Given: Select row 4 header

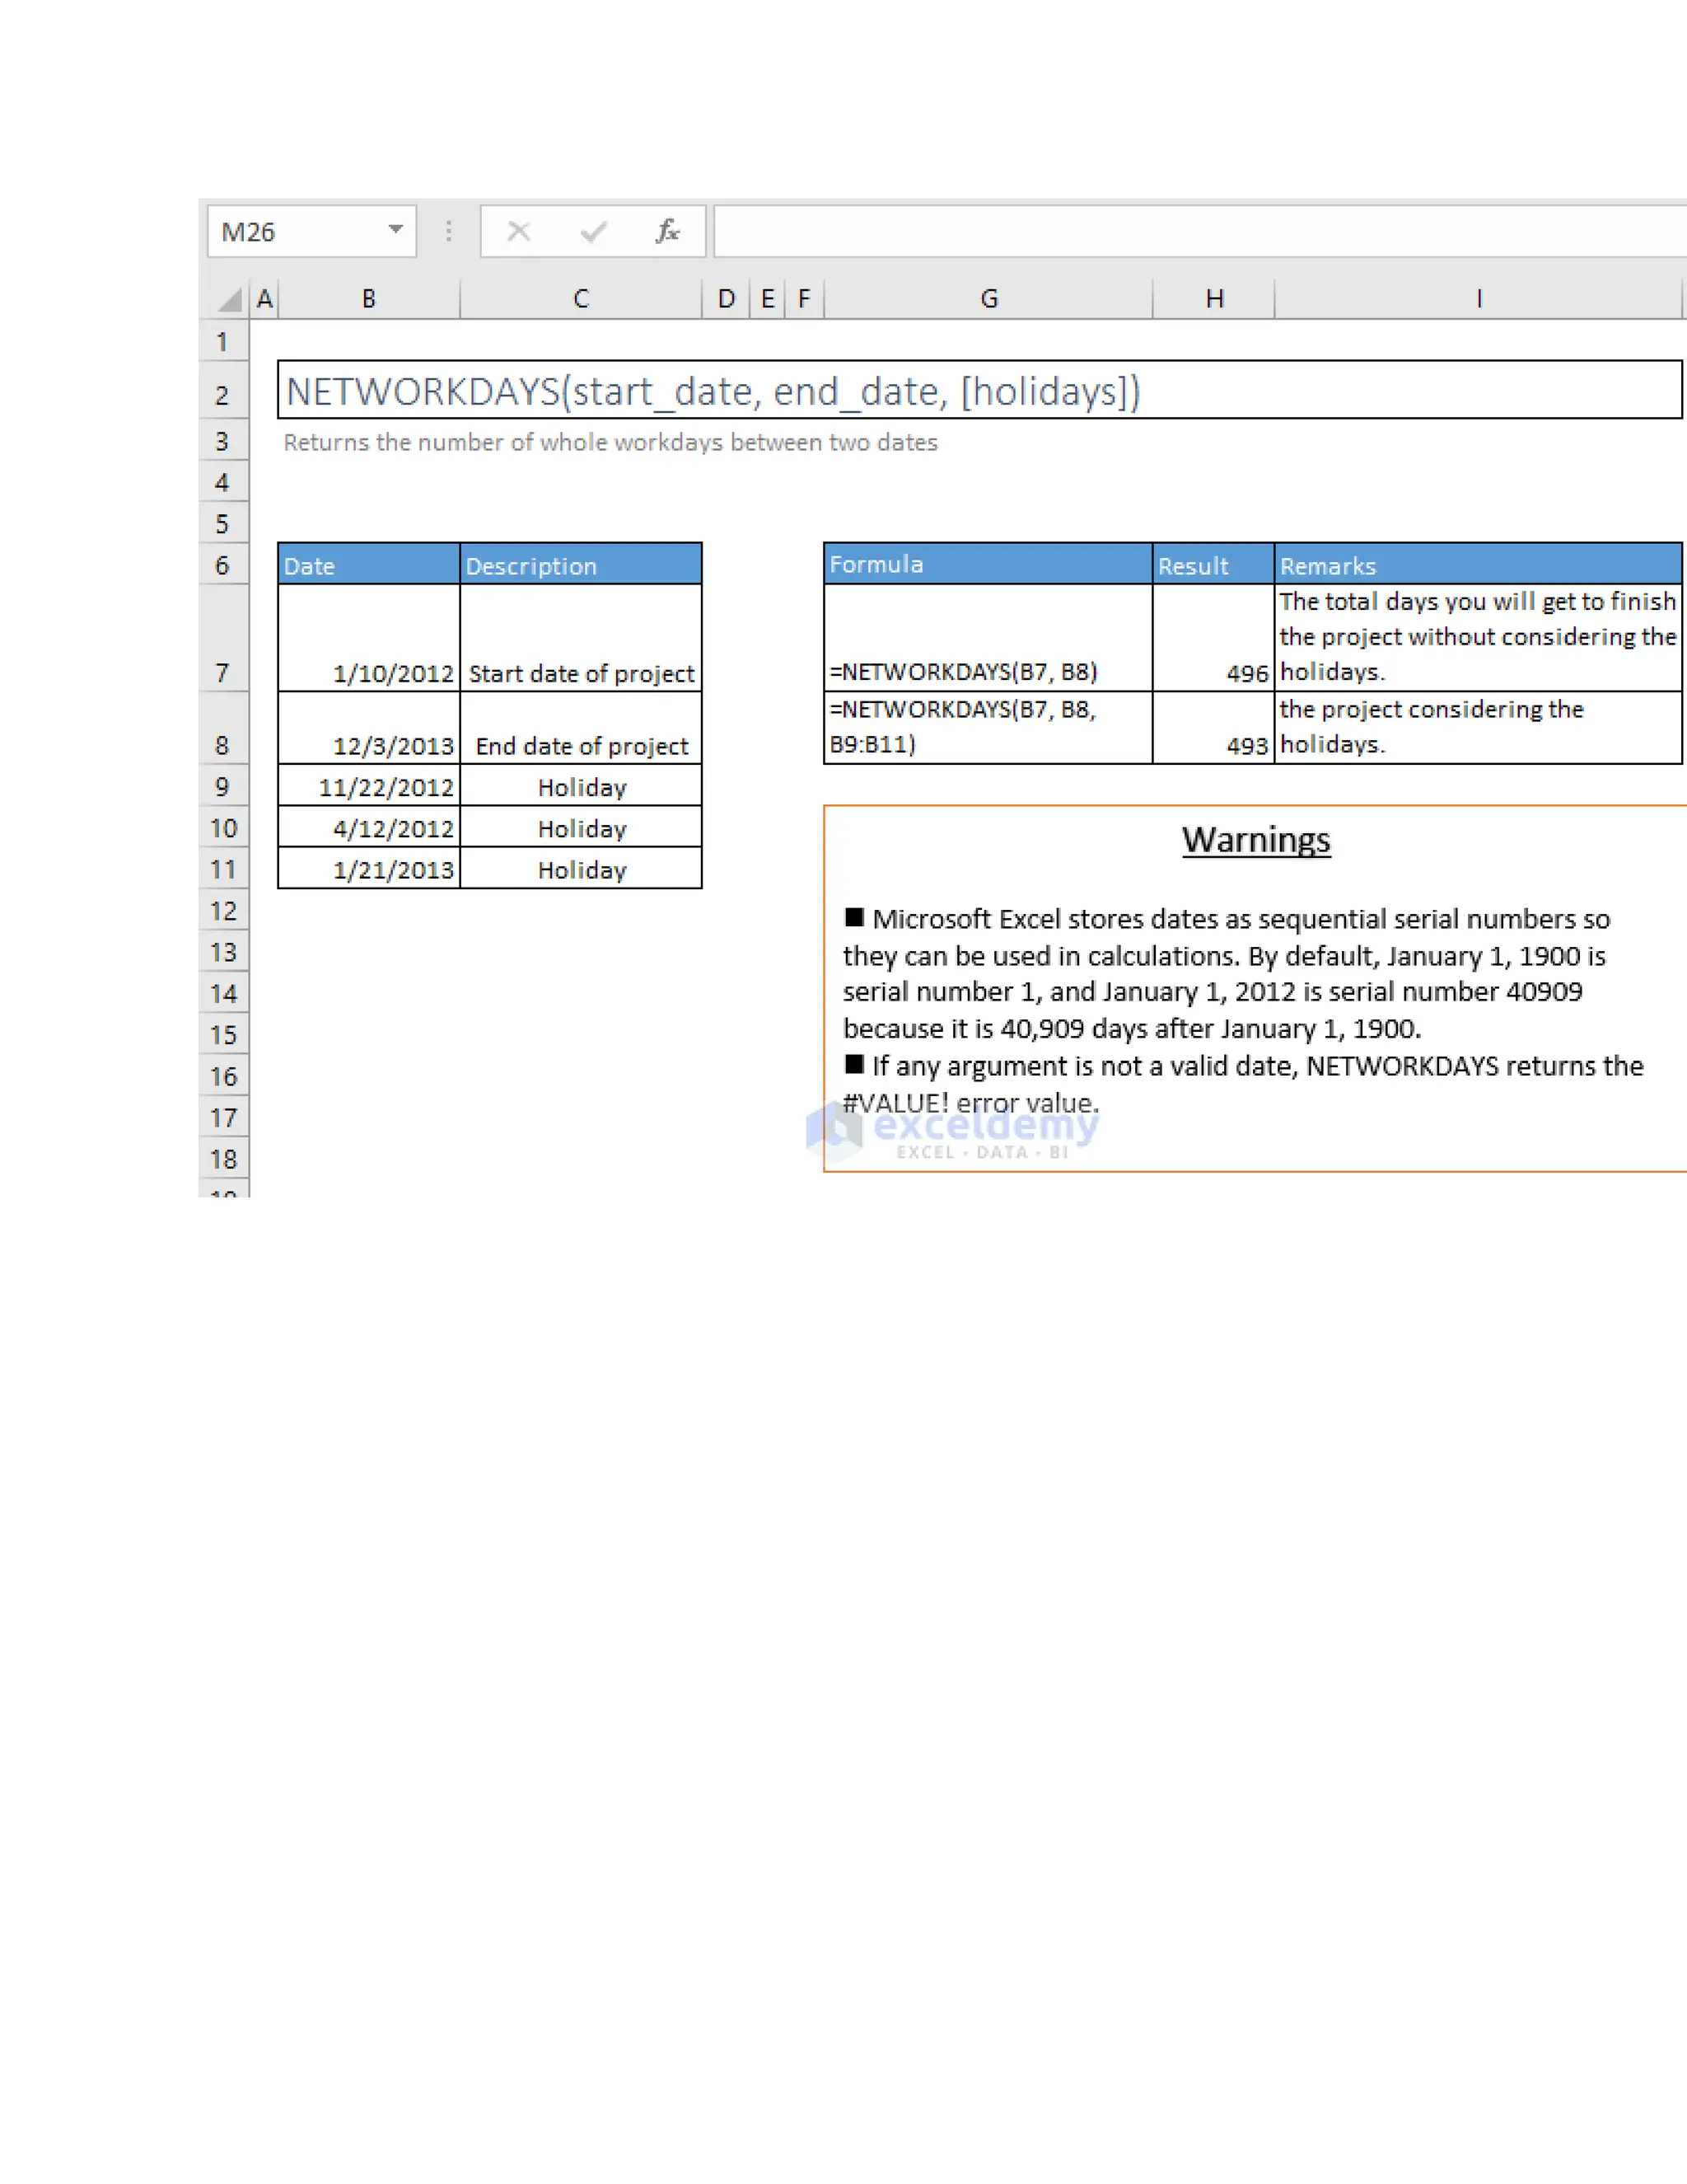Looking at the screenshot, I should [223, 482].
